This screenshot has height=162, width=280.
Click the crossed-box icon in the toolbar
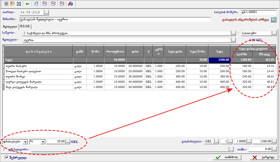19,4
